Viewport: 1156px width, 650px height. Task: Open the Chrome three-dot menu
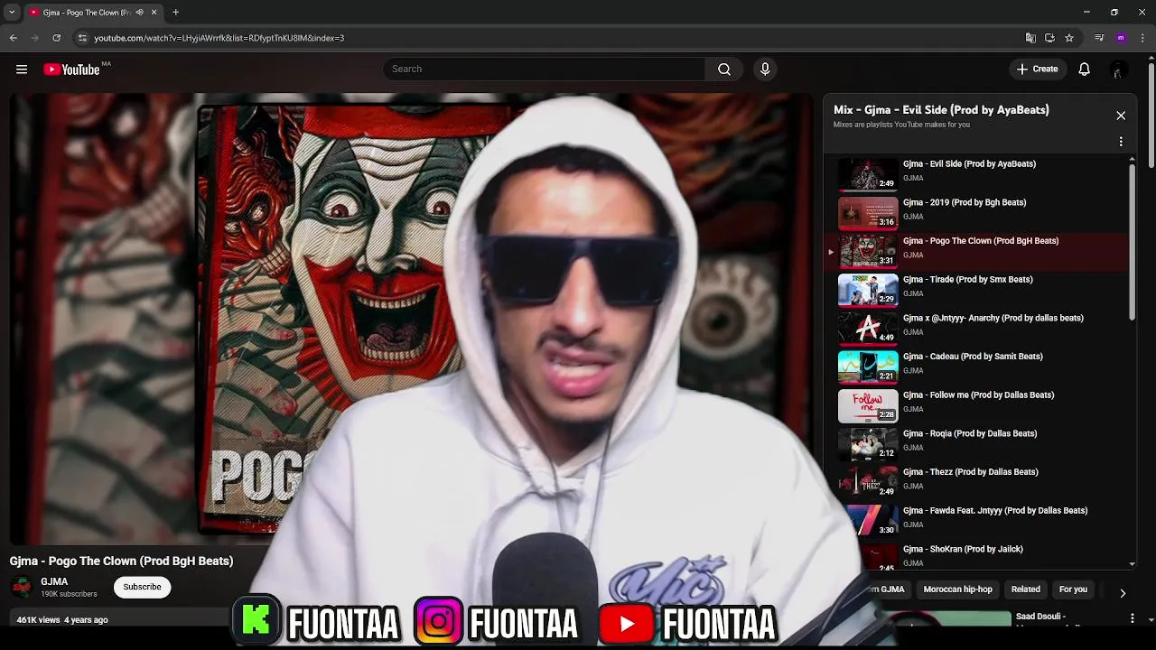click(x=1142, y=38)
